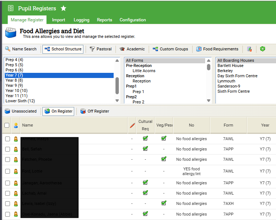Select the row checkbox for the food allergy pupil
Viewport: 276px width, 220px height.
click(x=7, y=171)
